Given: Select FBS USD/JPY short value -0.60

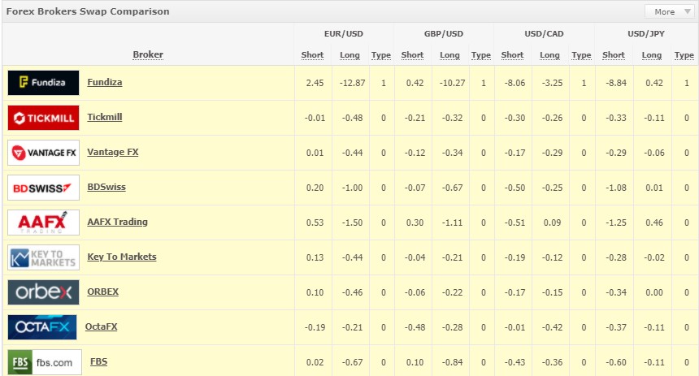Looking at the screenshot, I should [x=616, y=362].
